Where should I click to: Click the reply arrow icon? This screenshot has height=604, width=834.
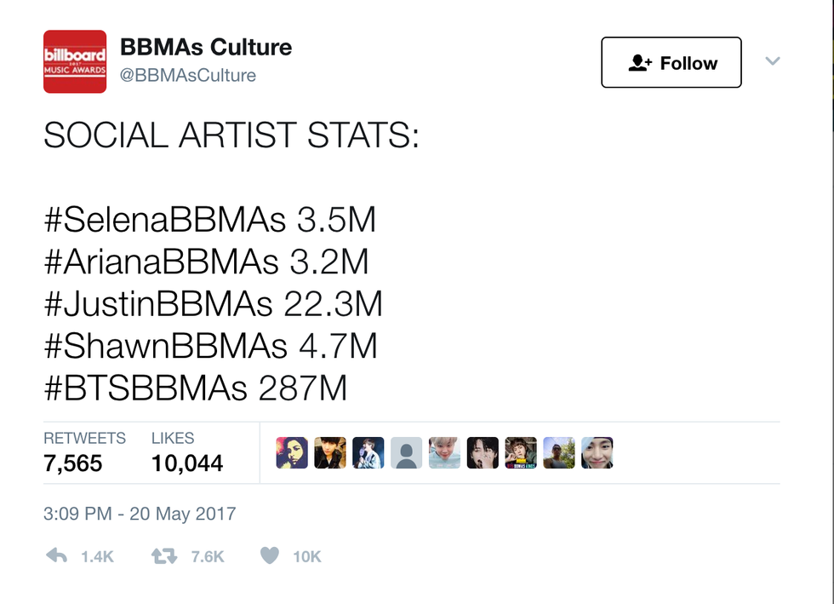[56, 556]
